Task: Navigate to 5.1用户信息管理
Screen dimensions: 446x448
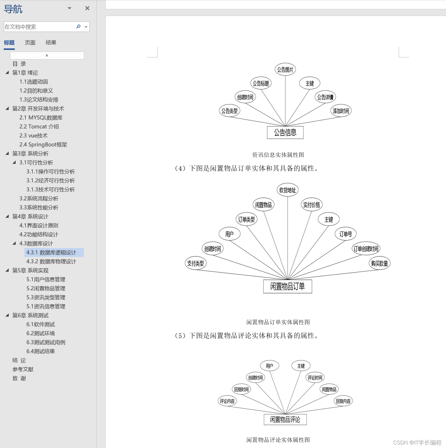Action: click(46, 280)
